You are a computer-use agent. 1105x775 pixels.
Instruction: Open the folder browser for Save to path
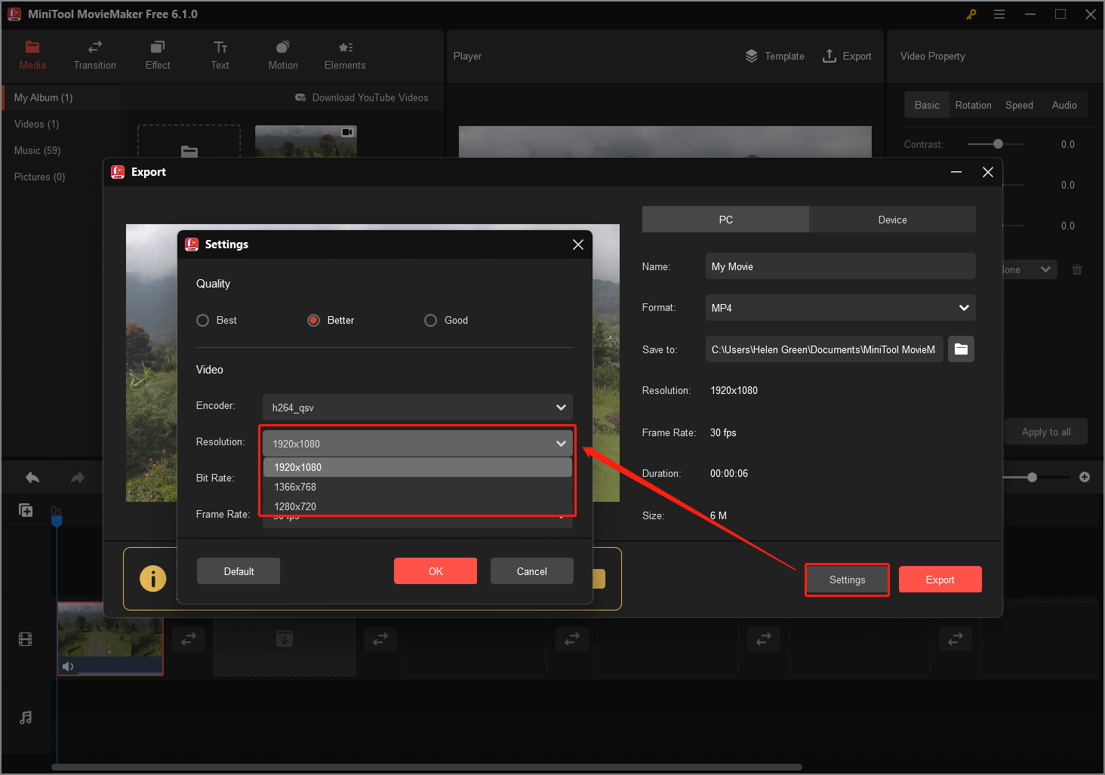click(960, 349)
